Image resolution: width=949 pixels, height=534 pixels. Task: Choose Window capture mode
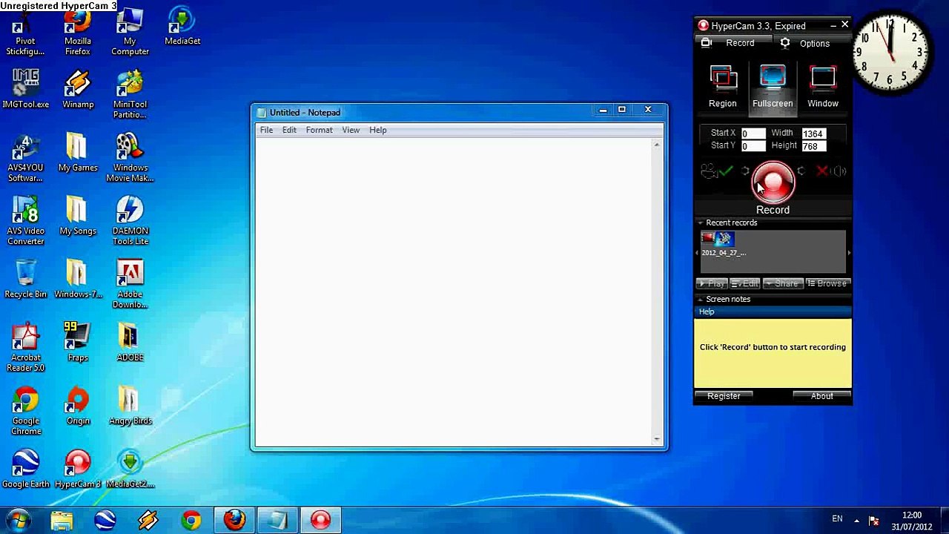822,87
